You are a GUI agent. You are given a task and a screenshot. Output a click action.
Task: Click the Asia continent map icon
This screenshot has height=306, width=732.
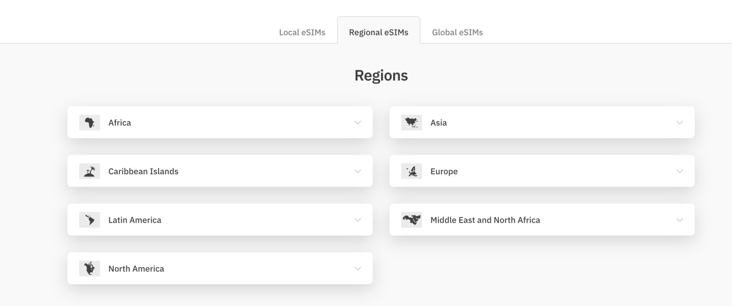(x=412, y=123)
